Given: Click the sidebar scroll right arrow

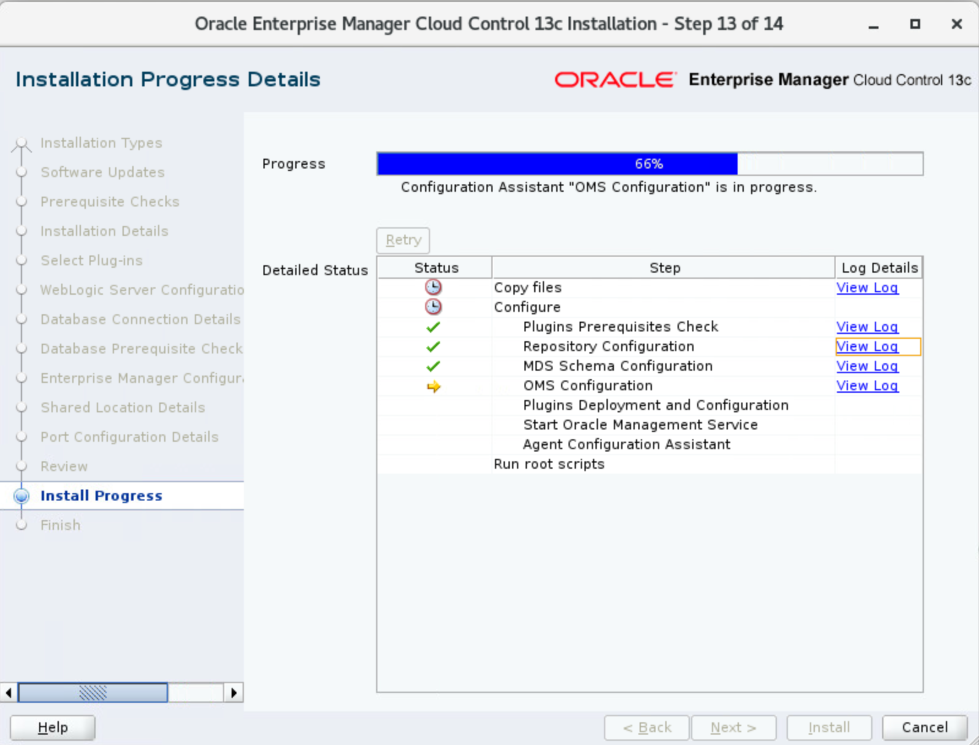Looking at the screenshot, I should tap(233, 693).
